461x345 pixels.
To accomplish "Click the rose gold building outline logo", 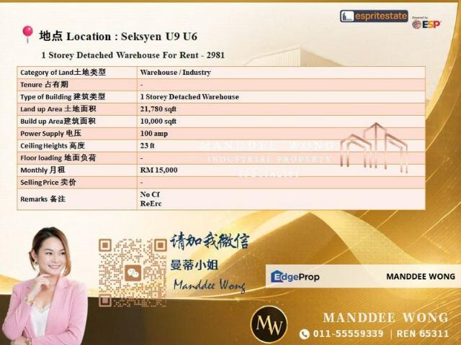I will point(374,147).
